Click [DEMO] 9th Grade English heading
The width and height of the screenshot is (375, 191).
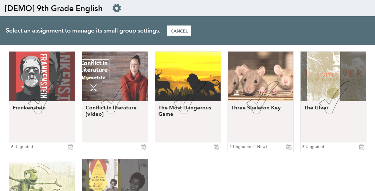click(53, 9)
